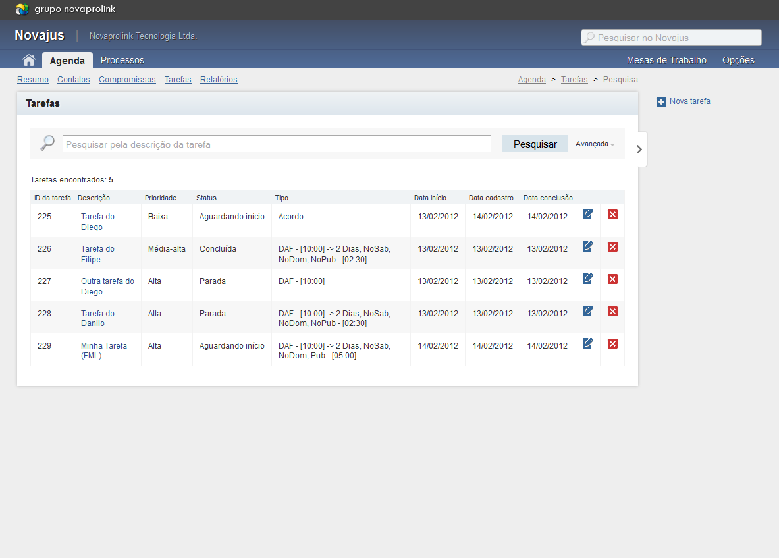Switch to the Processos tab
Image resolution: width=779 pixels, height=558 pixels.
(122, 60)
